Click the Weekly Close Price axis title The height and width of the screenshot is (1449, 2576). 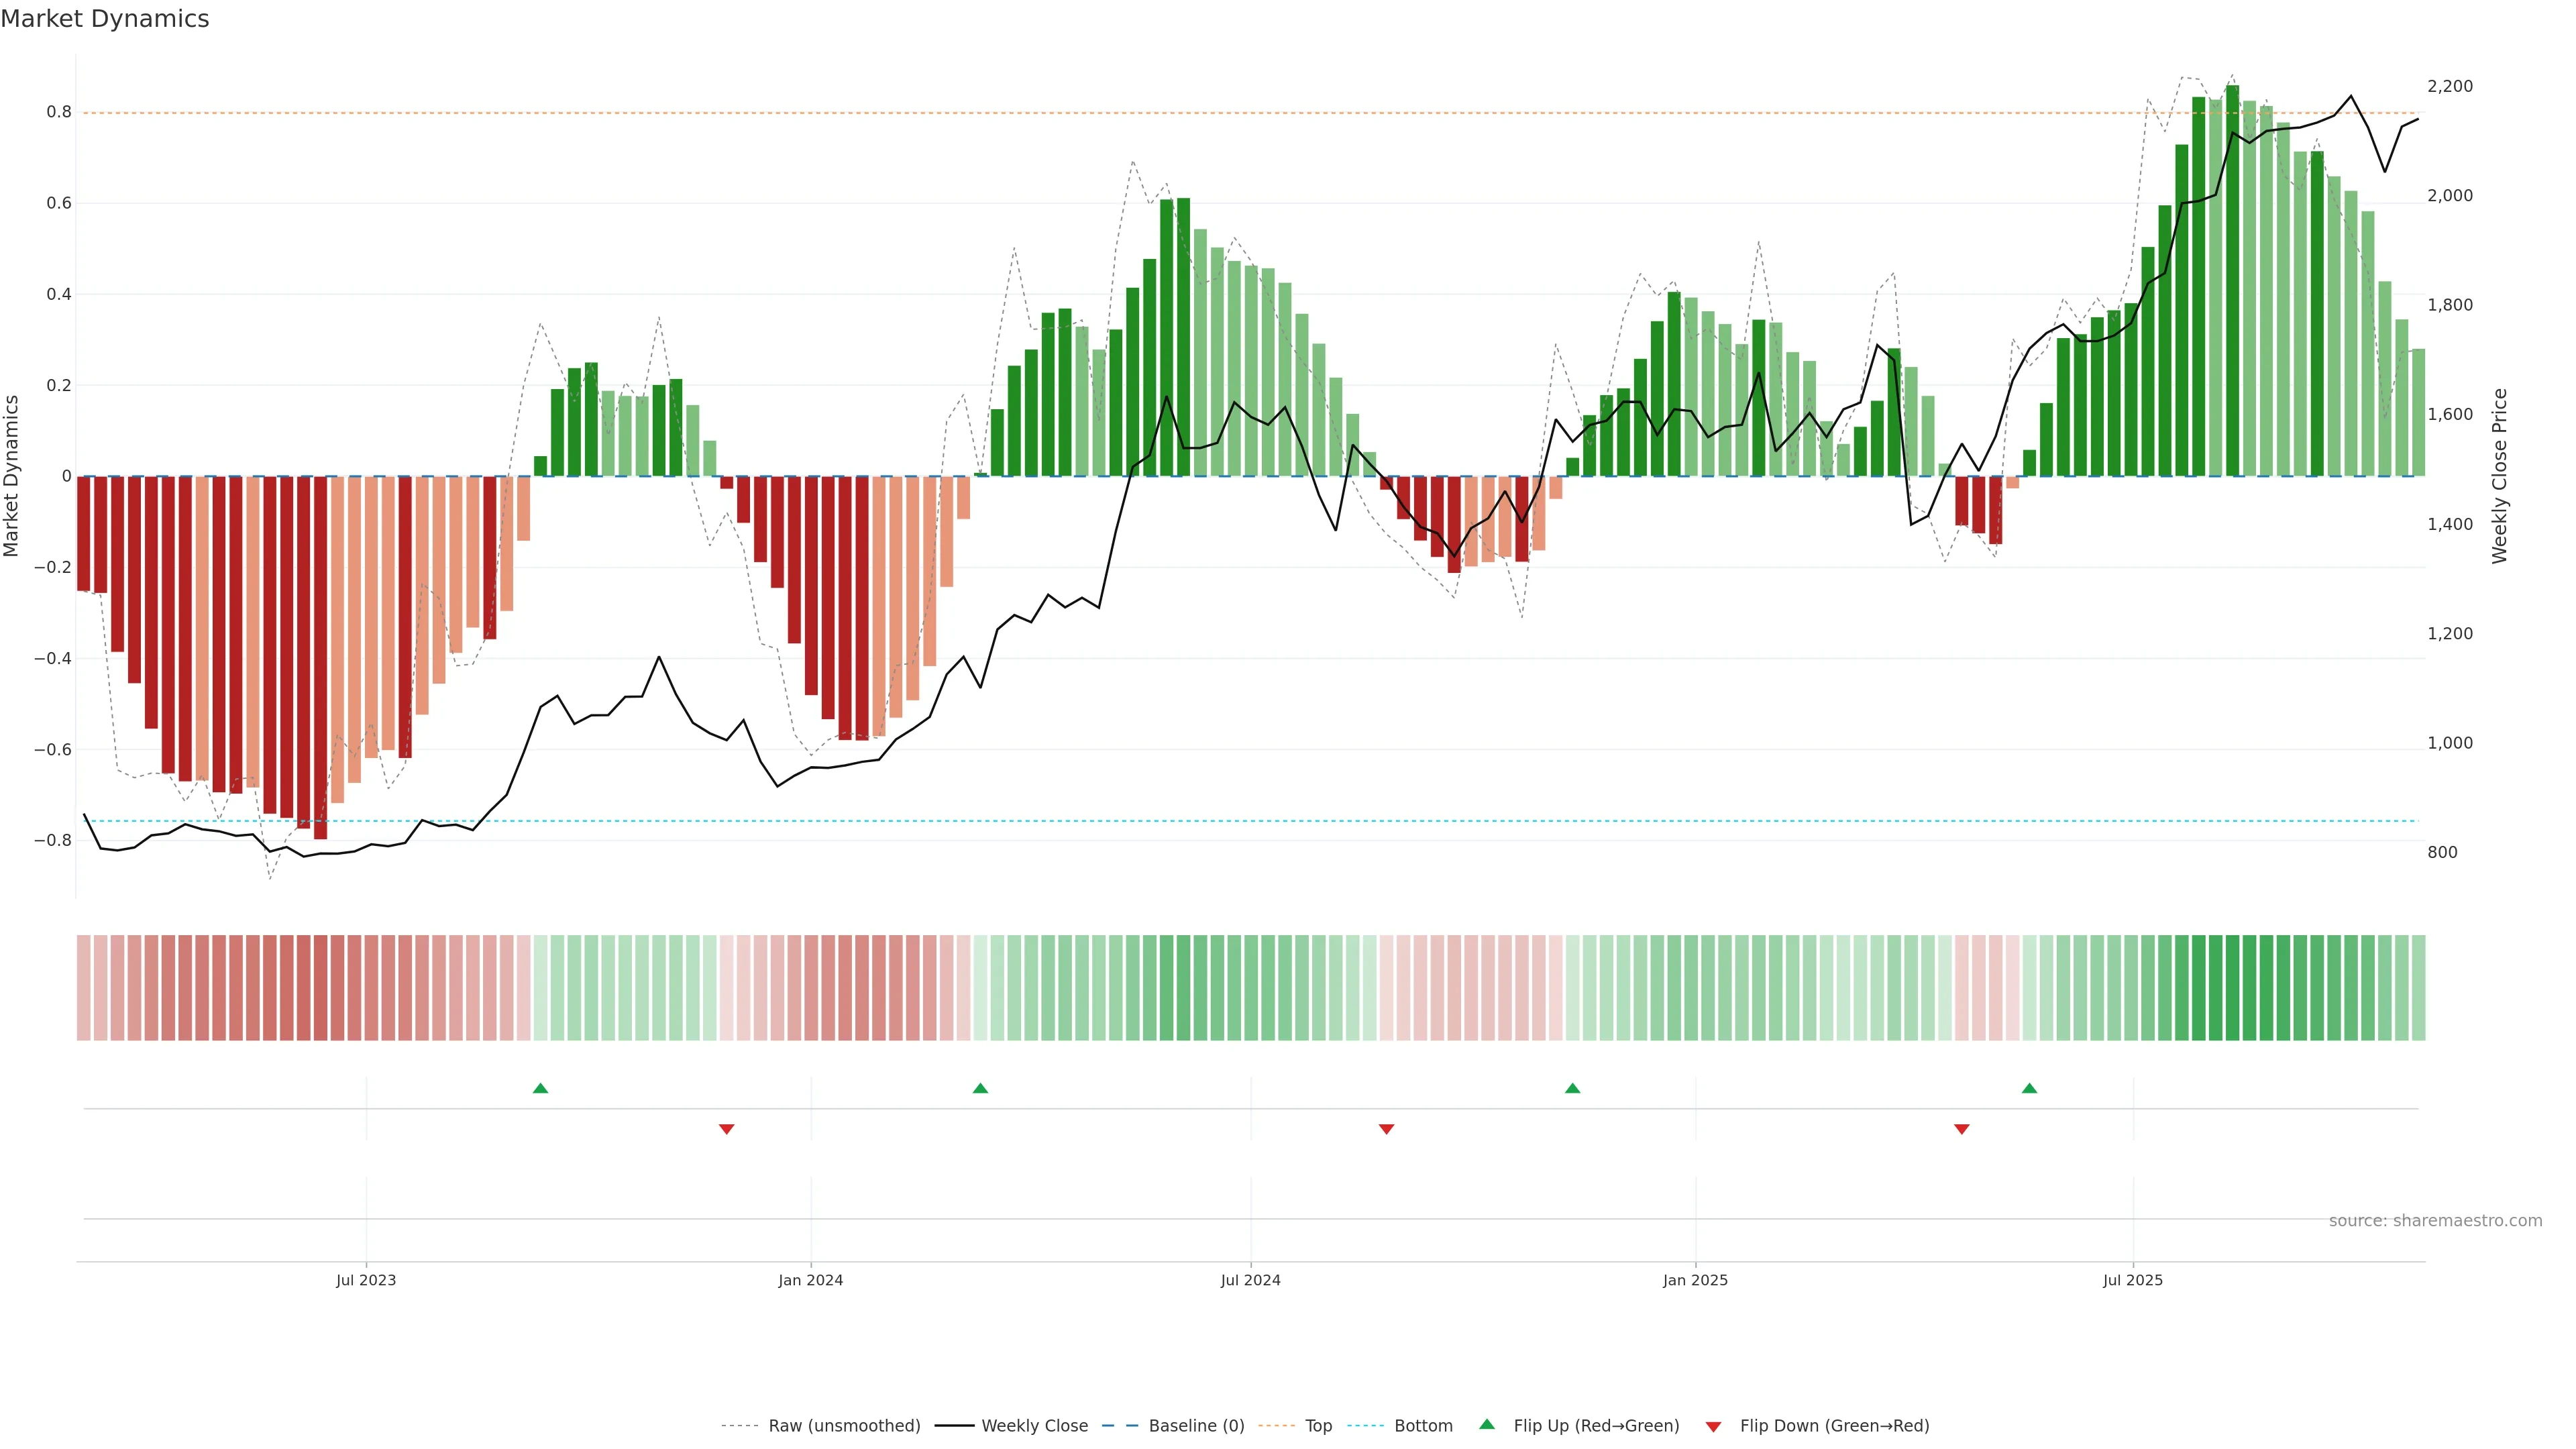click(x=2499, y=476)
